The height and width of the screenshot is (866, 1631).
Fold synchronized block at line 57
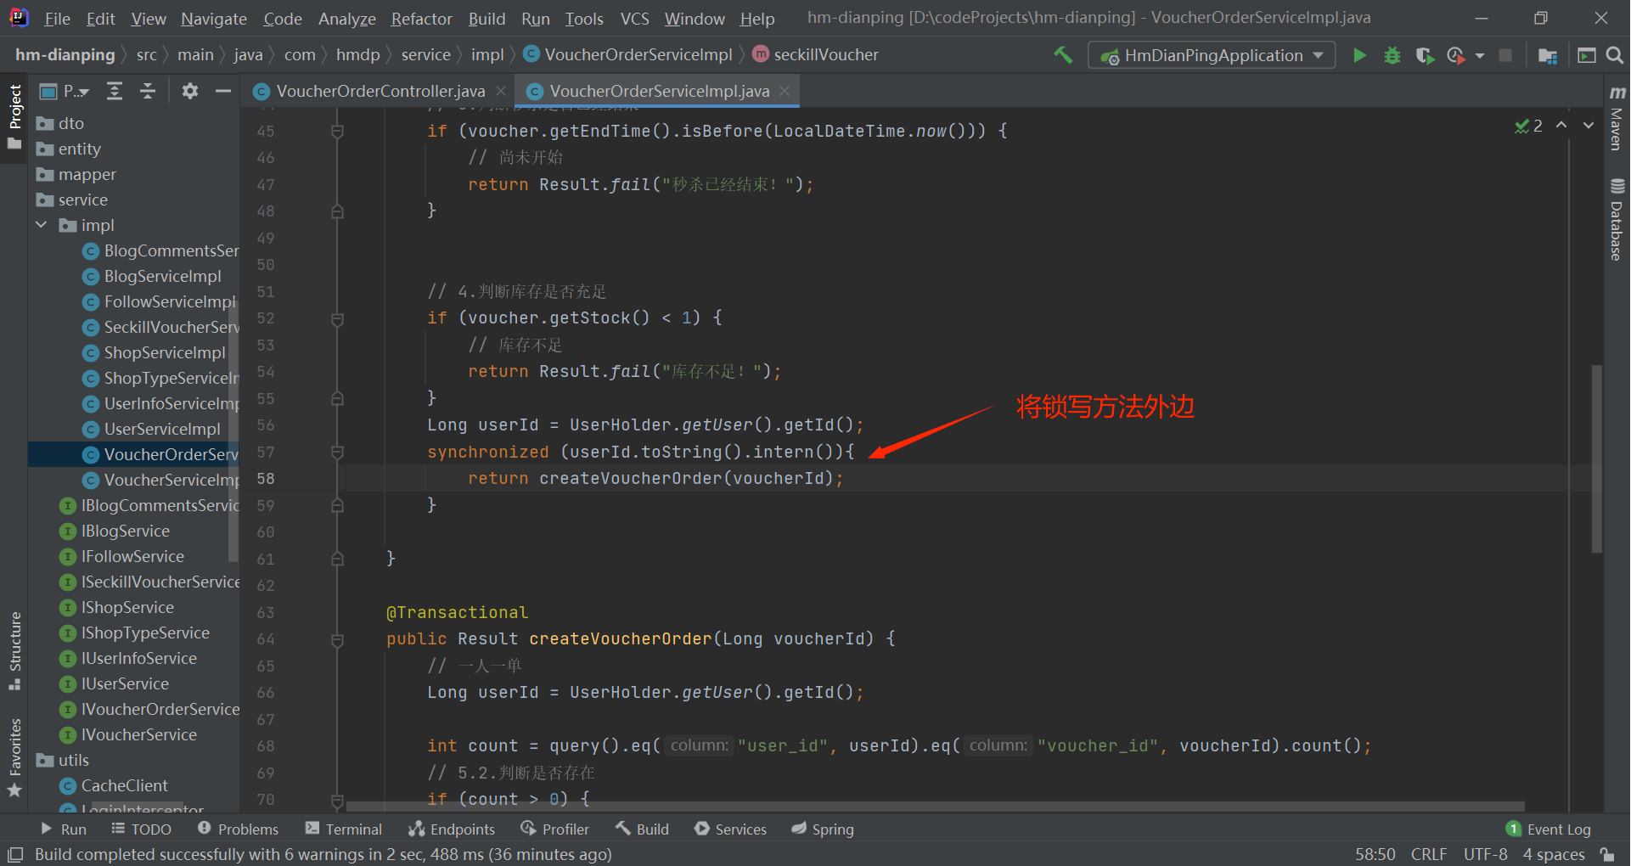(337, 453)
